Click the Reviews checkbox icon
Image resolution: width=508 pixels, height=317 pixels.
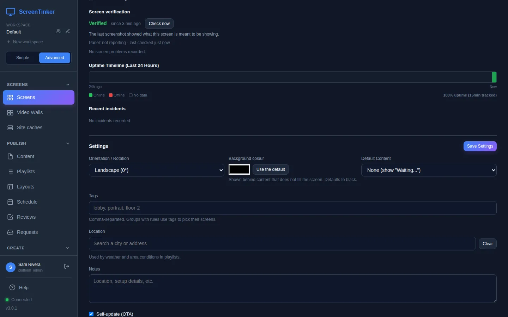tap(10, 217)
